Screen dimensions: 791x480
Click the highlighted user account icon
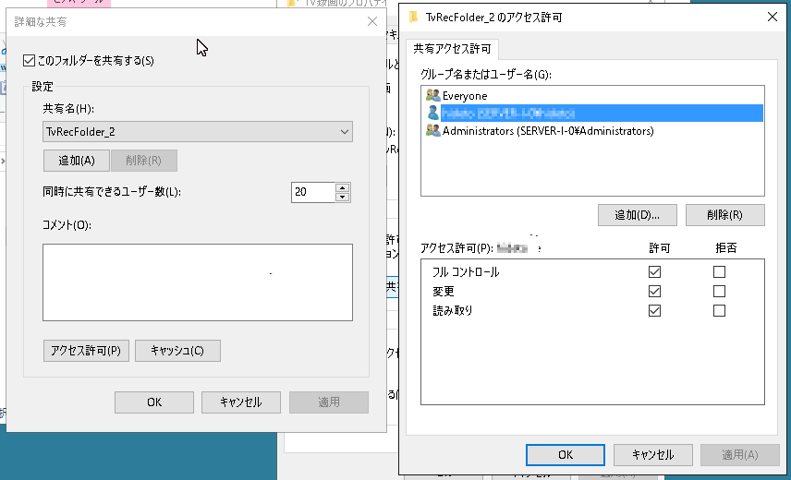[432, 113]
